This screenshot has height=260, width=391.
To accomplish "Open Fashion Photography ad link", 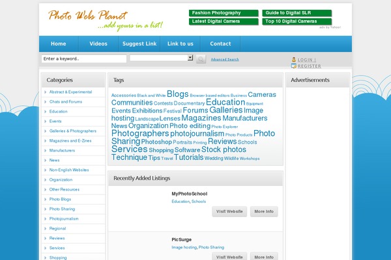I will coord(224,13).
